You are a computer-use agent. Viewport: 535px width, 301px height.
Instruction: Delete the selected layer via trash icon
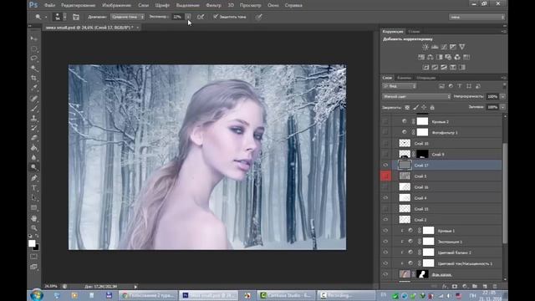tap(495, 286)
